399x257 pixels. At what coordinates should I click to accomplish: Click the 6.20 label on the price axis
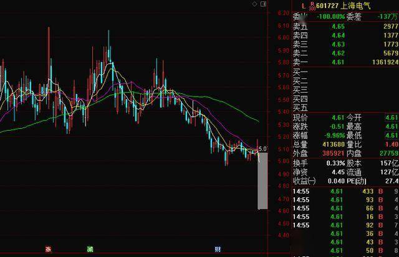[284, 13]
